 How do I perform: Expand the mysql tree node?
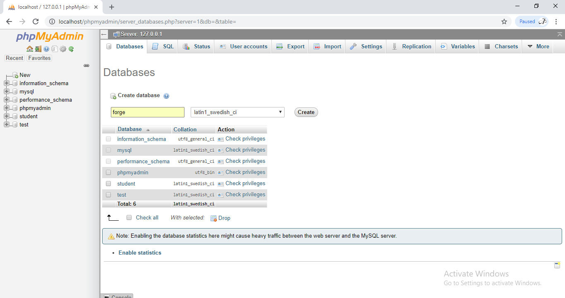[6, 92]
